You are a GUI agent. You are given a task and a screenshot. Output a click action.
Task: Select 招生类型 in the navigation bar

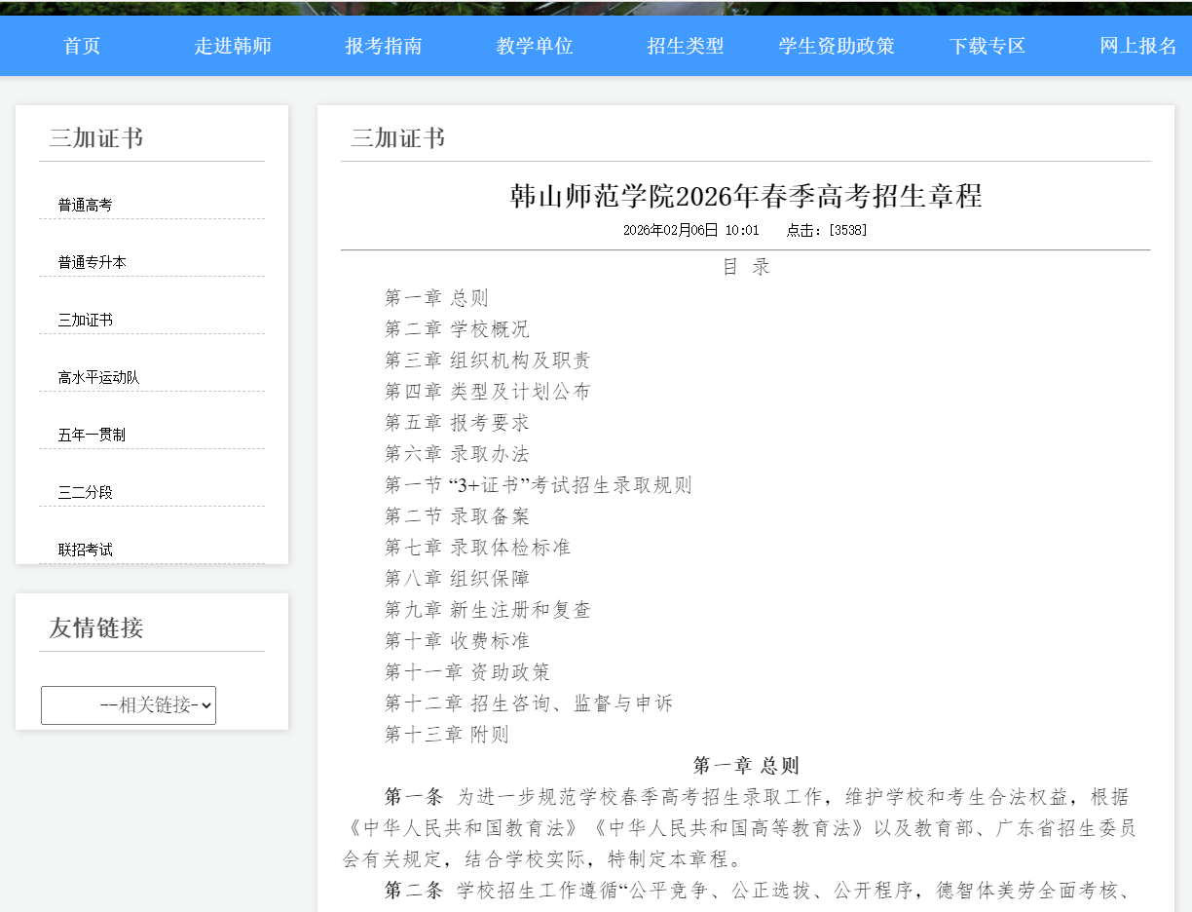coord(685,45)
